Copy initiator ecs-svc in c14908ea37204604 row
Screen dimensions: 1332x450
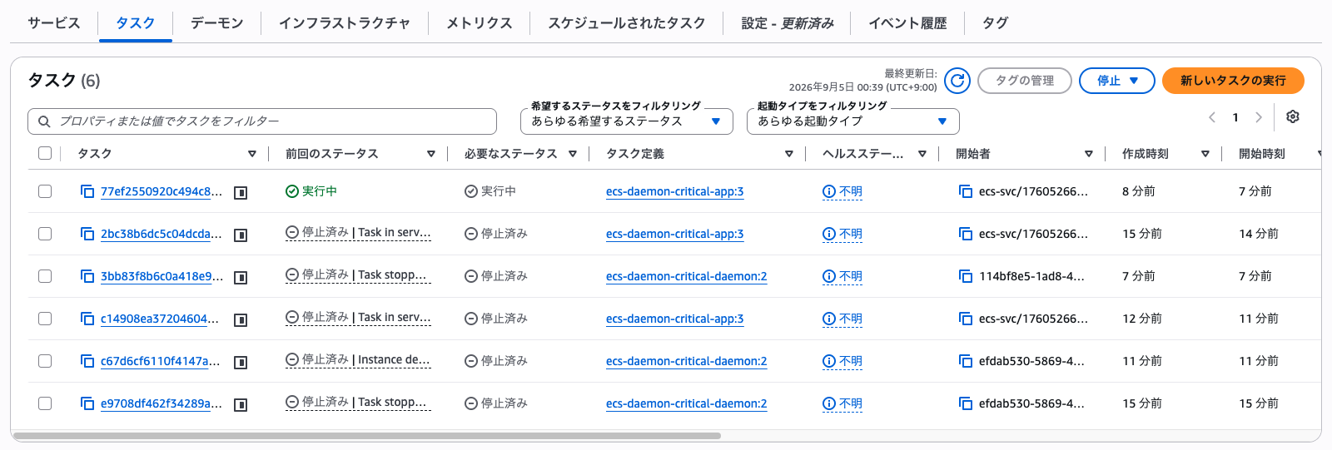tap(966, 319)
